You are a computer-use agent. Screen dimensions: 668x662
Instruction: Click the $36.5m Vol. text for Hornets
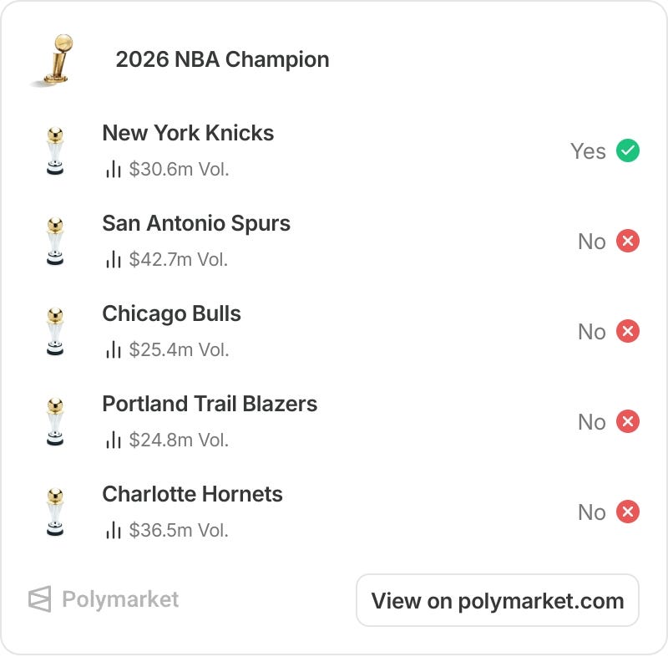[x=179, y=530]
